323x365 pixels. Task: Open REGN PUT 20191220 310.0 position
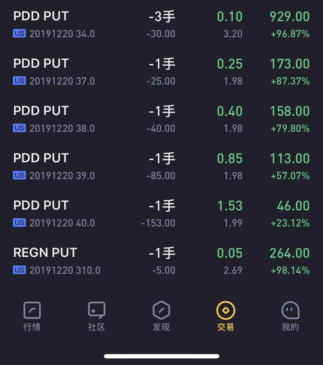pos(161,261)
